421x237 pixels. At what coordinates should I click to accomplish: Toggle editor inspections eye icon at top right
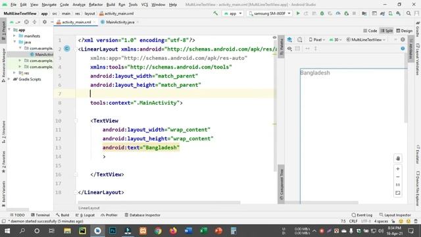[x=274, y=38]
